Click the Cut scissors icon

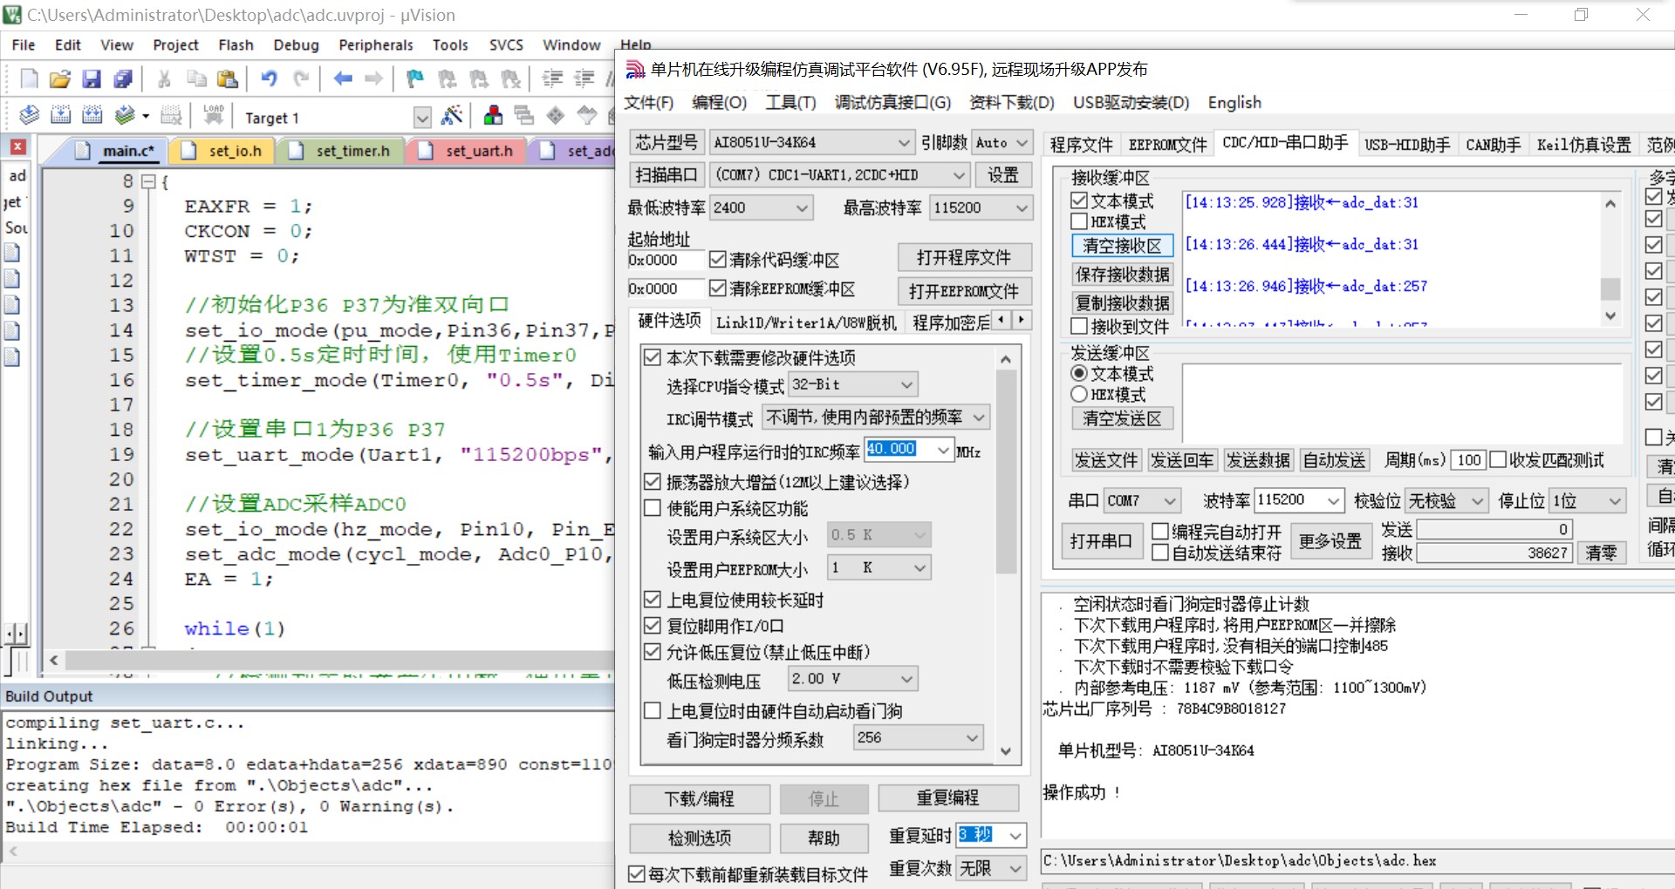point(164,79)
